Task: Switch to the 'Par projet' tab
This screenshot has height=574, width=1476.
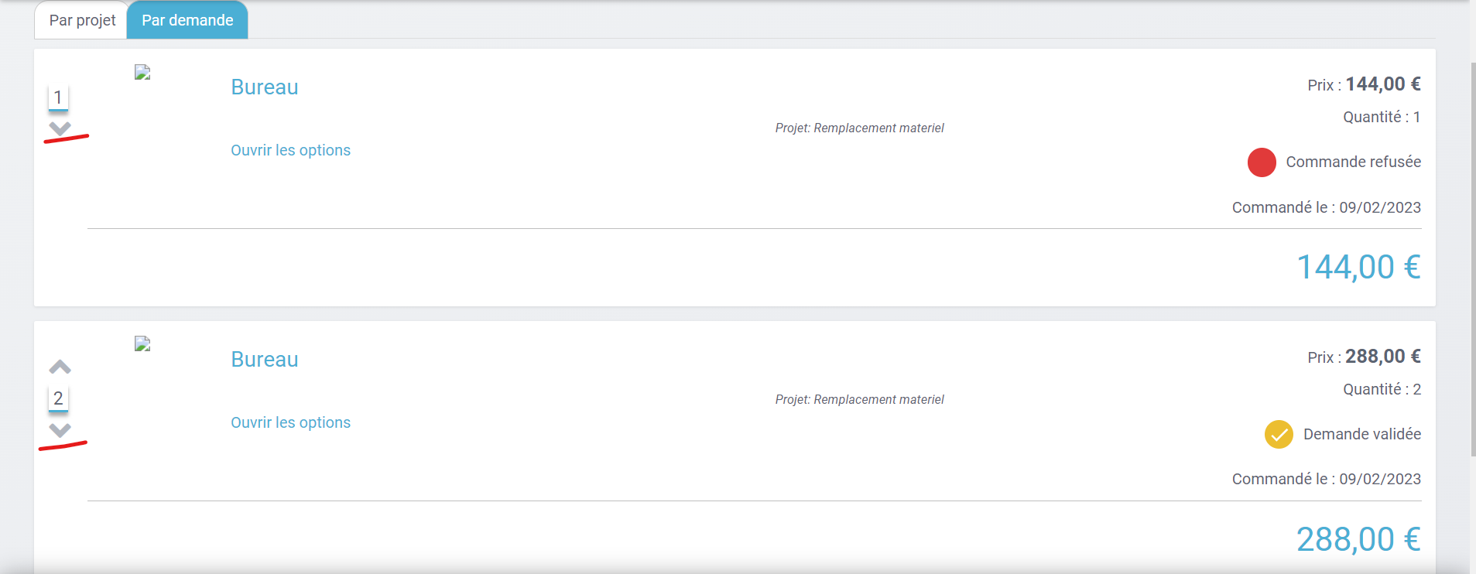Action: pos(82,20)
